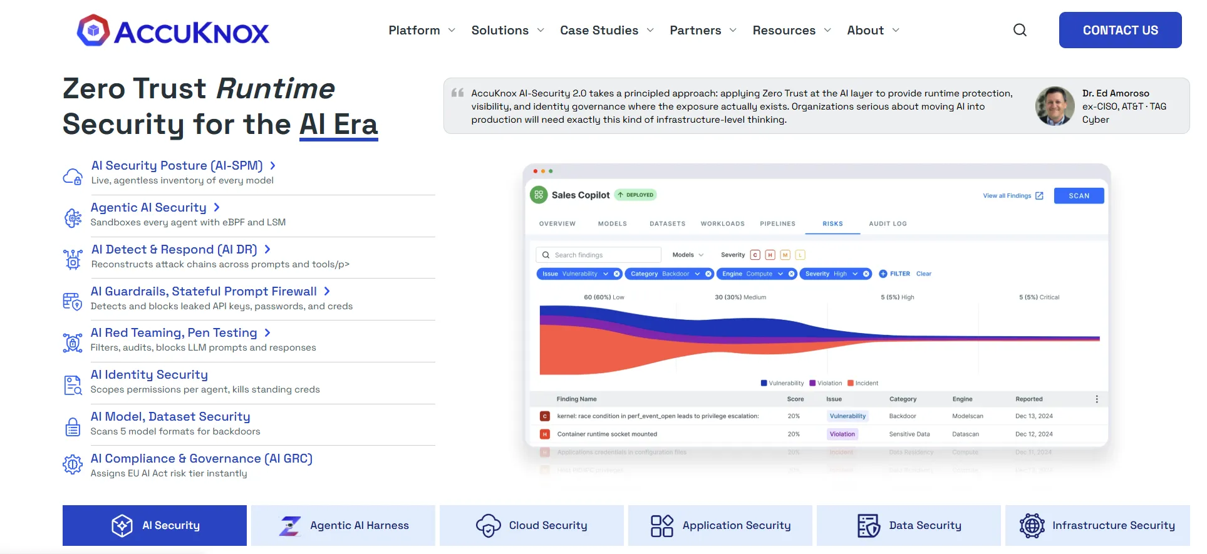Screen dimensions: 1207x554
Task: Click the AI Detect & Respond robot icon
Action: tap(73, 259)
